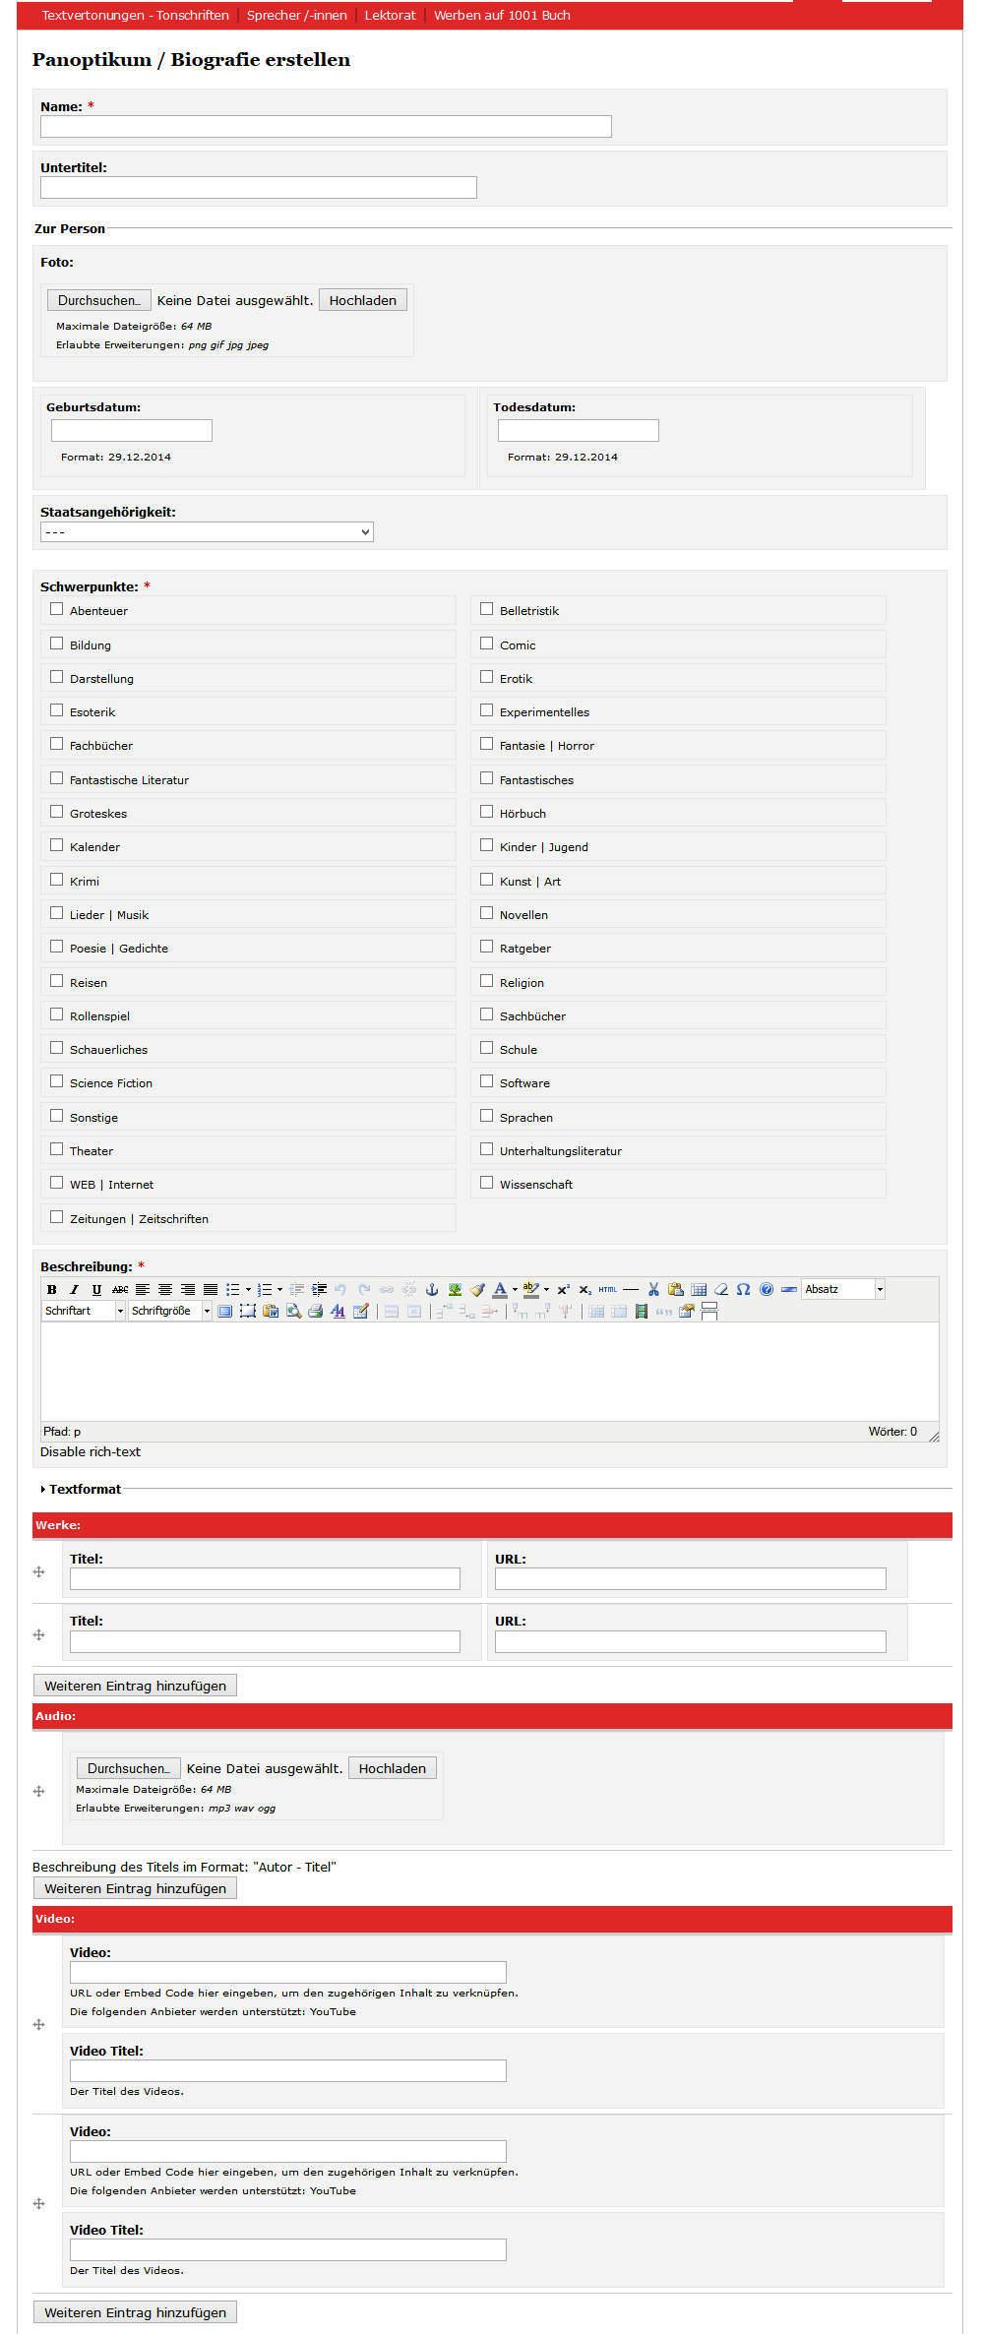Screen dimensions: 984x2334
Task: Click the Geburtsdatum date field
Action: (x=132, y=430)
